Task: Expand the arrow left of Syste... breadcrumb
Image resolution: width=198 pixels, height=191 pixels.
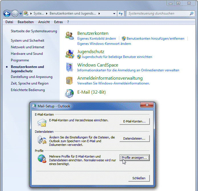Action: click(x=31, y=13)
